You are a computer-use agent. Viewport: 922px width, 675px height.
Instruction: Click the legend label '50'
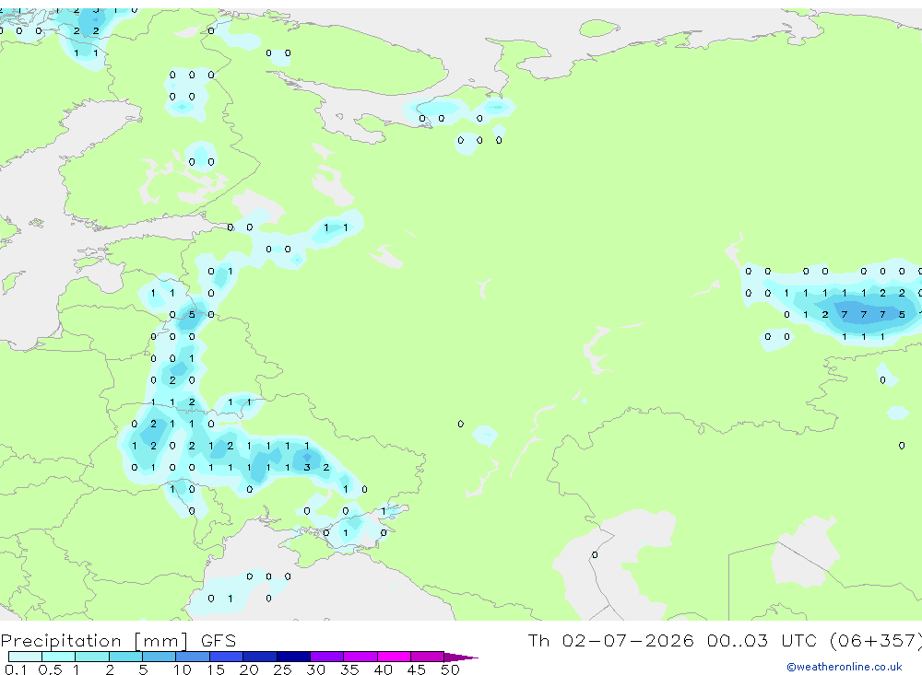click(450, 669)
